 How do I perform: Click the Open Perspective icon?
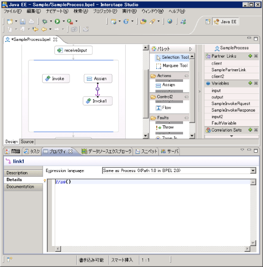point(208,22)
